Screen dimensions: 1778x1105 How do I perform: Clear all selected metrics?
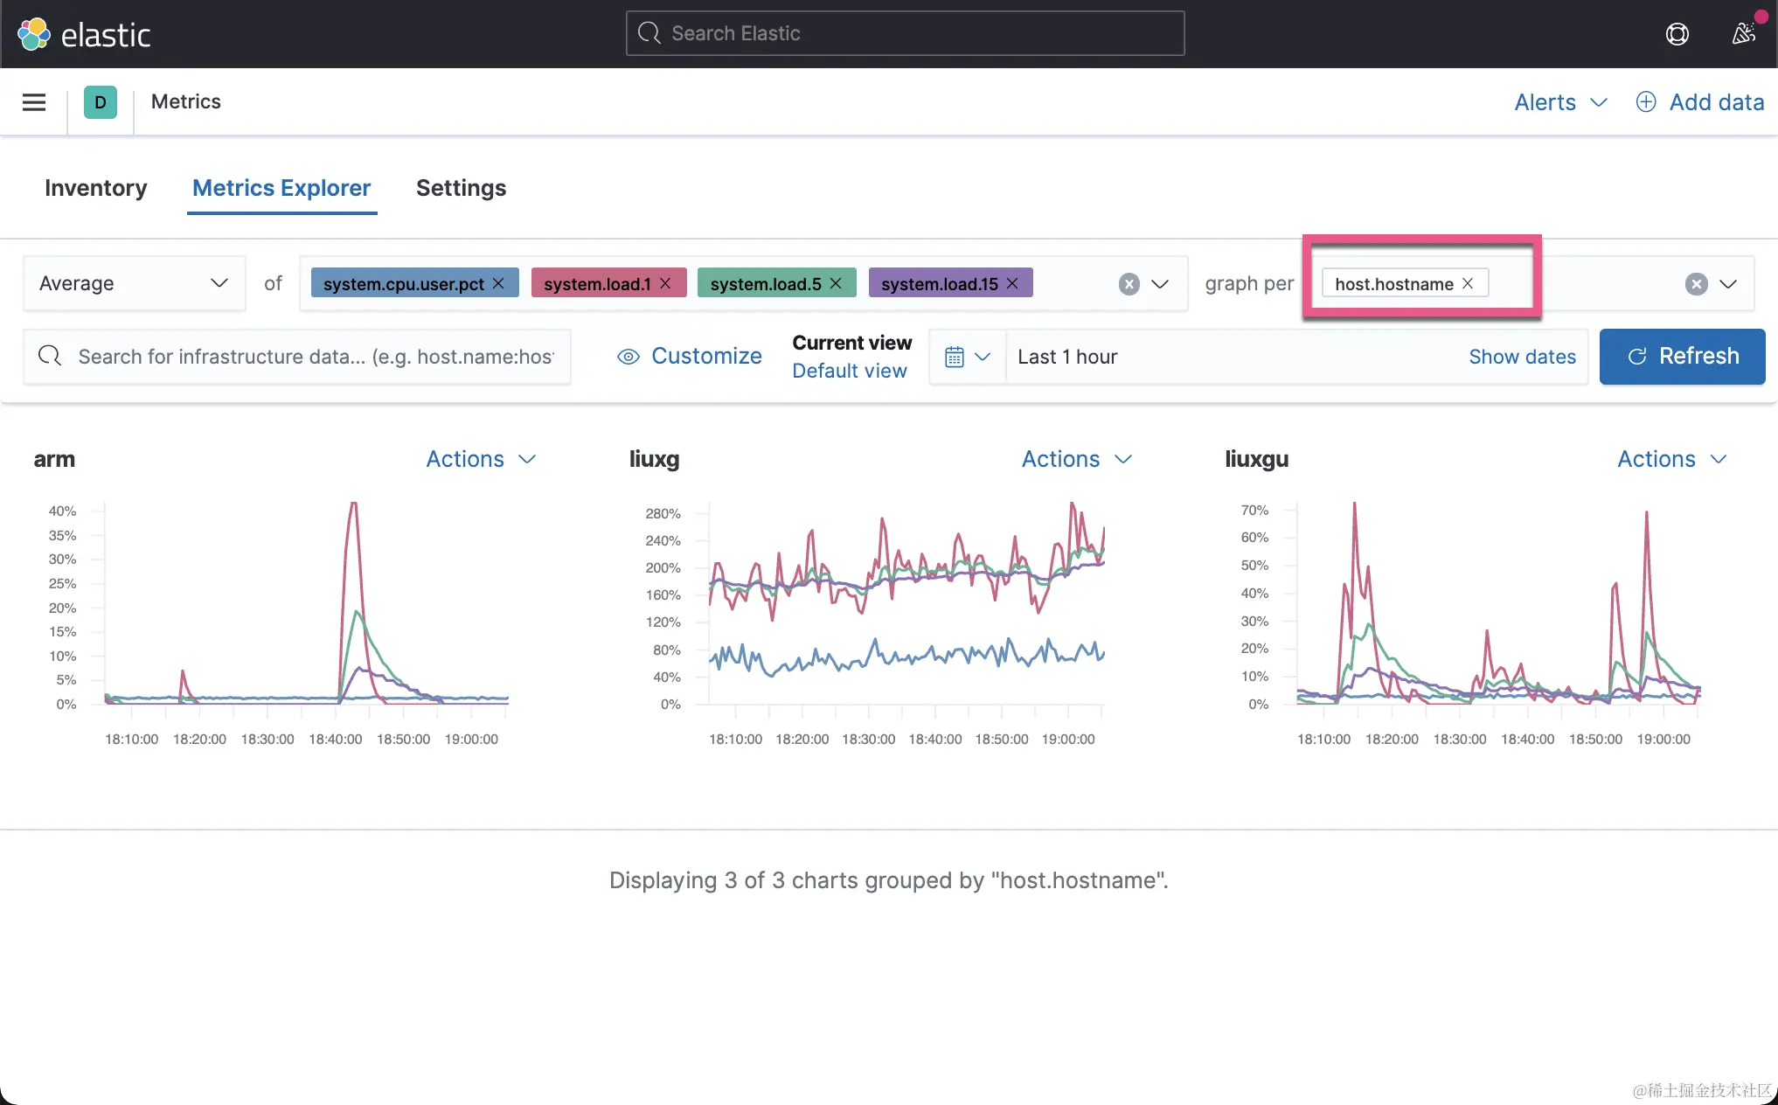[1129, 283]
